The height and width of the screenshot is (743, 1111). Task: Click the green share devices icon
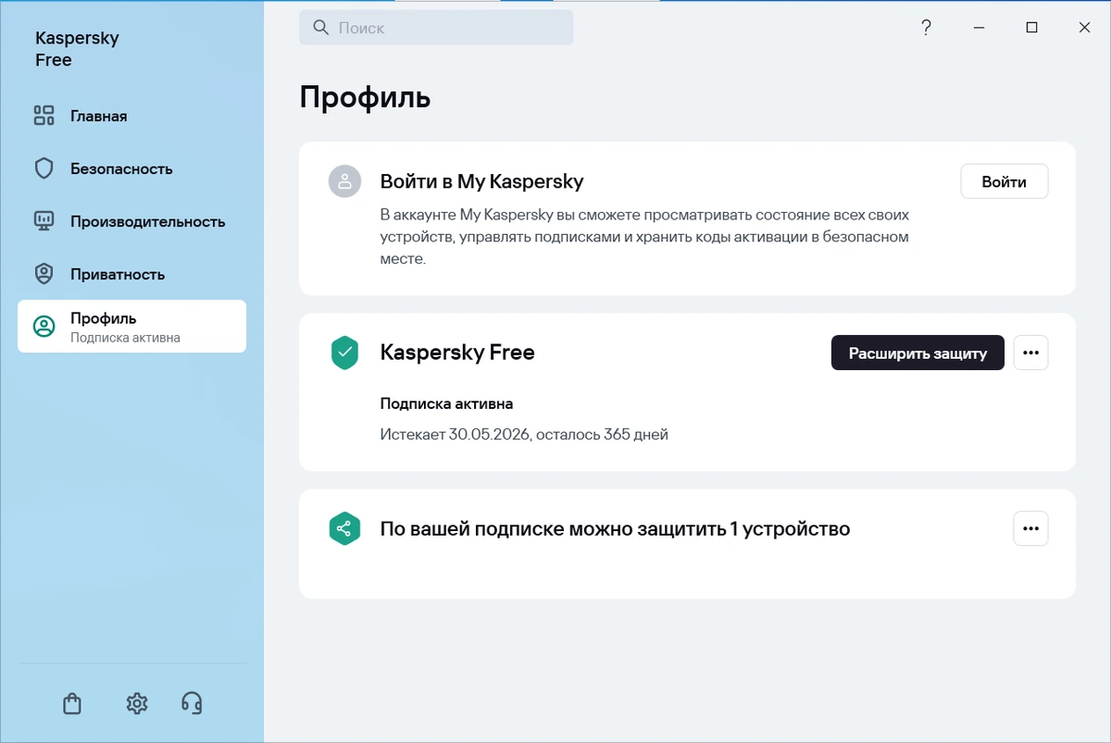click(x=344, y=528)
